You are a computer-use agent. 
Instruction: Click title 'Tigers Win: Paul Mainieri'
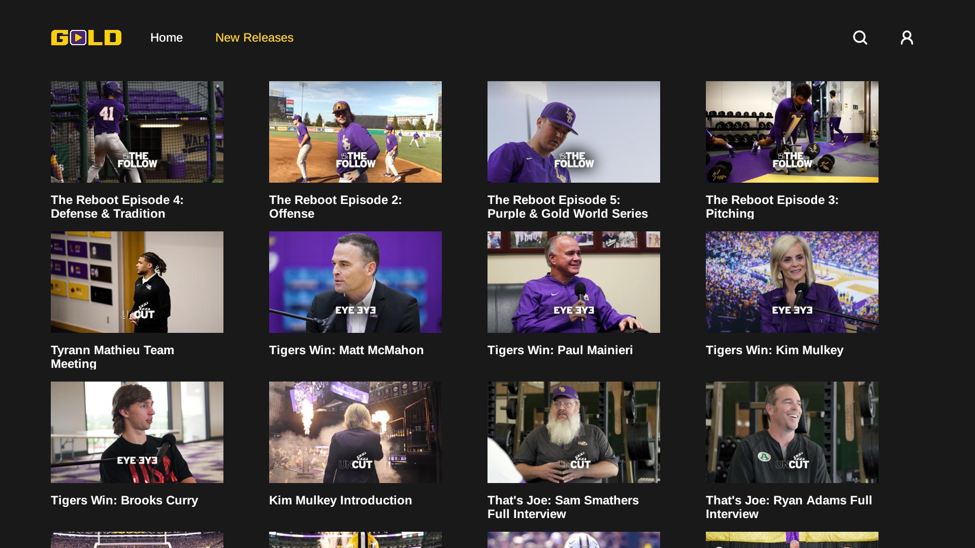(560, 350)
